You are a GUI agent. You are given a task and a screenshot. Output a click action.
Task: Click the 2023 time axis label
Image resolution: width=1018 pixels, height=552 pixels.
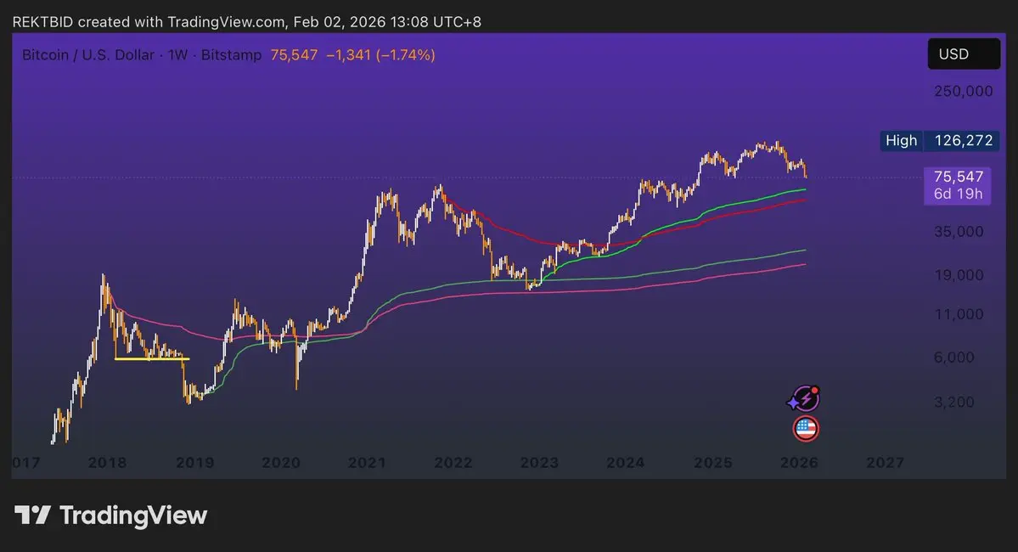click(x=539, y=462)
